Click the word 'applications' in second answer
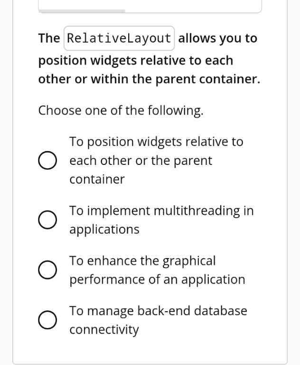This screenshot has width=300, height=365. (104, 229)
